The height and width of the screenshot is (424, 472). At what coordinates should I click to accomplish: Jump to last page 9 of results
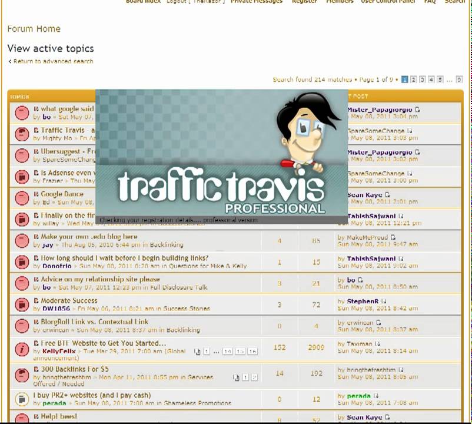[x=459, y=79]
